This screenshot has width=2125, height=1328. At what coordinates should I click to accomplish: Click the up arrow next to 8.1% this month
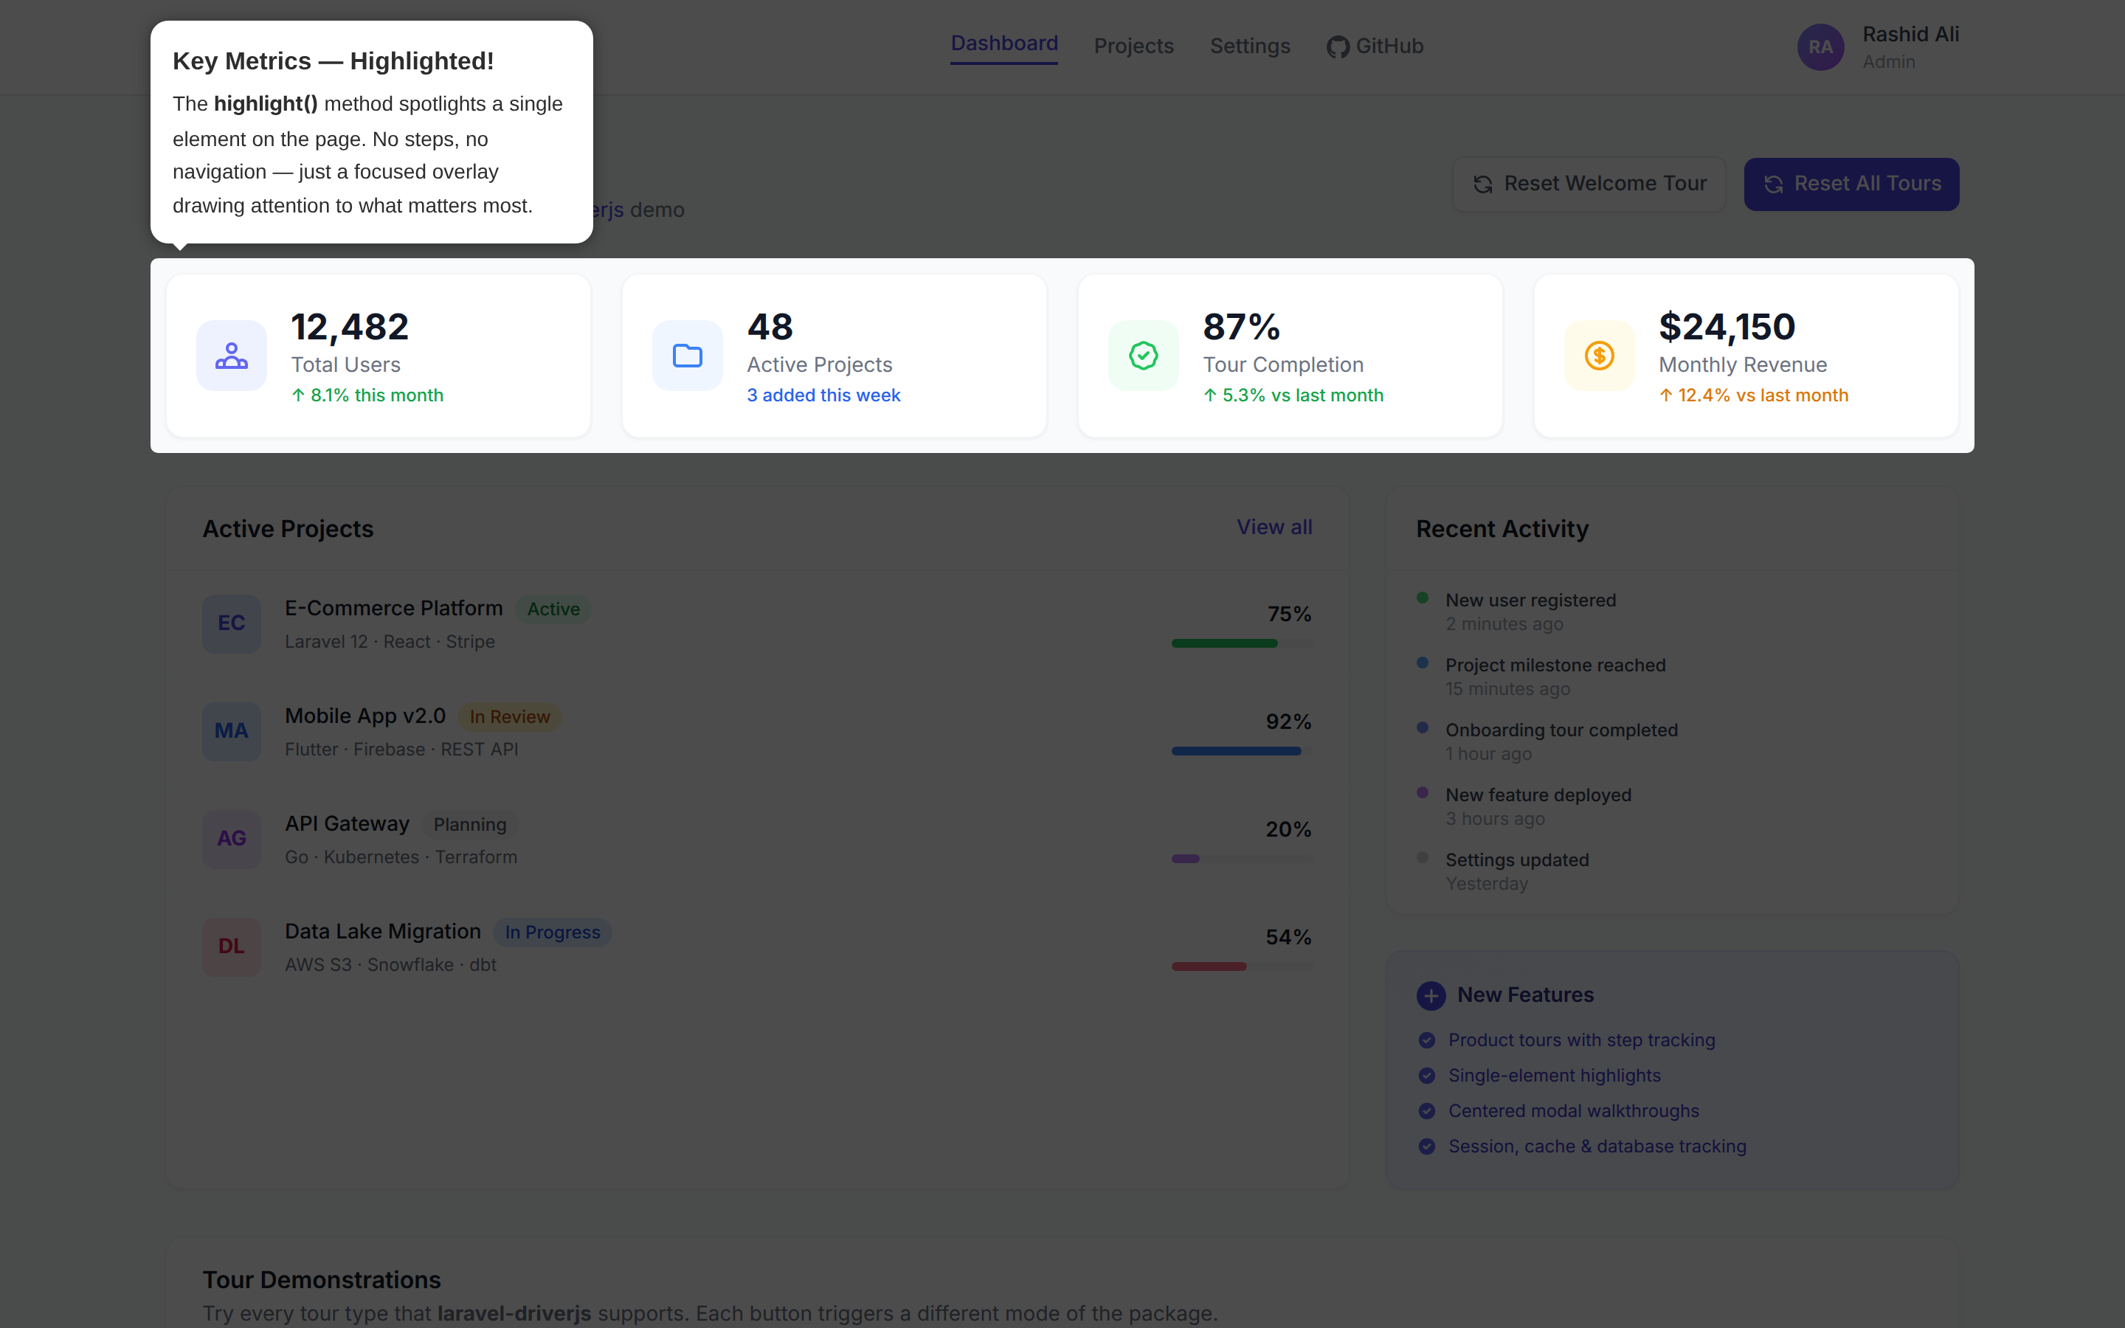point(299,395)
